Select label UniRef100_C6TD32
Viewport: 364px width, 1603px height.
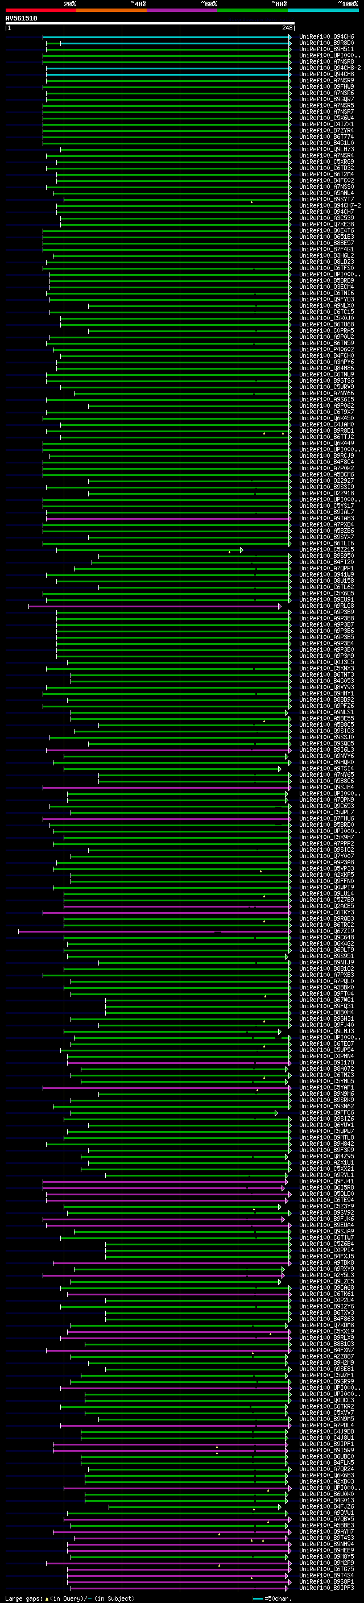click(326, 168)
